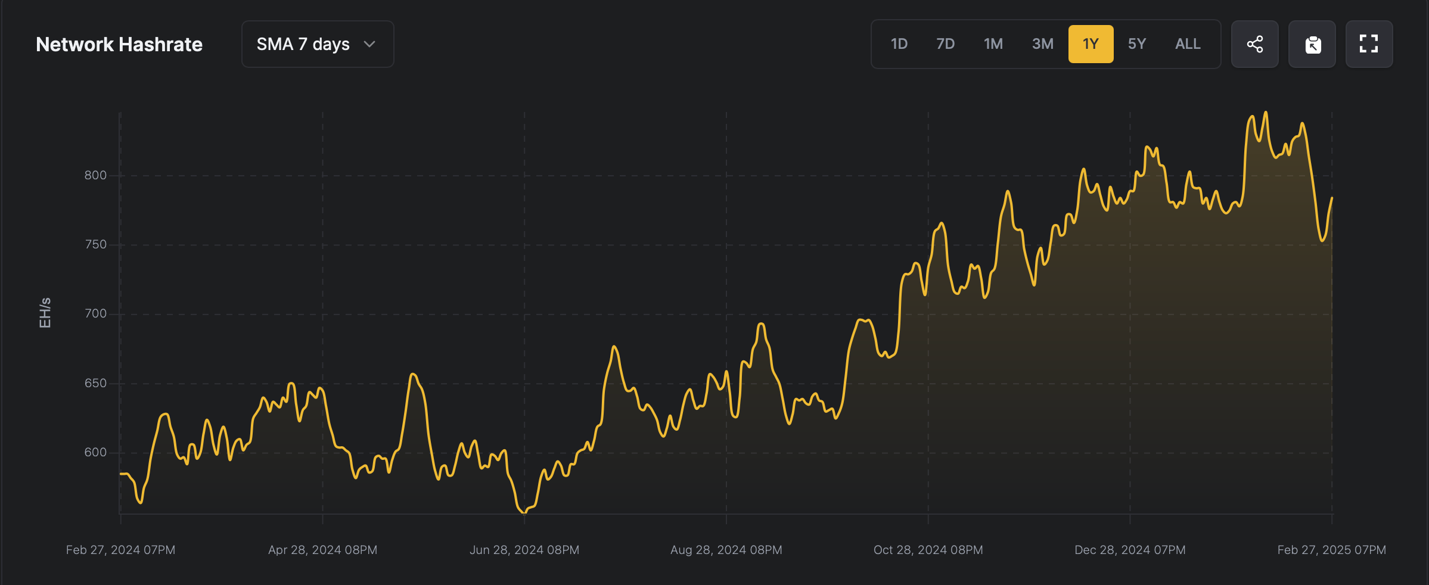1429x585 pixels.
Task: Select the 1M time range
Action: 993,43
